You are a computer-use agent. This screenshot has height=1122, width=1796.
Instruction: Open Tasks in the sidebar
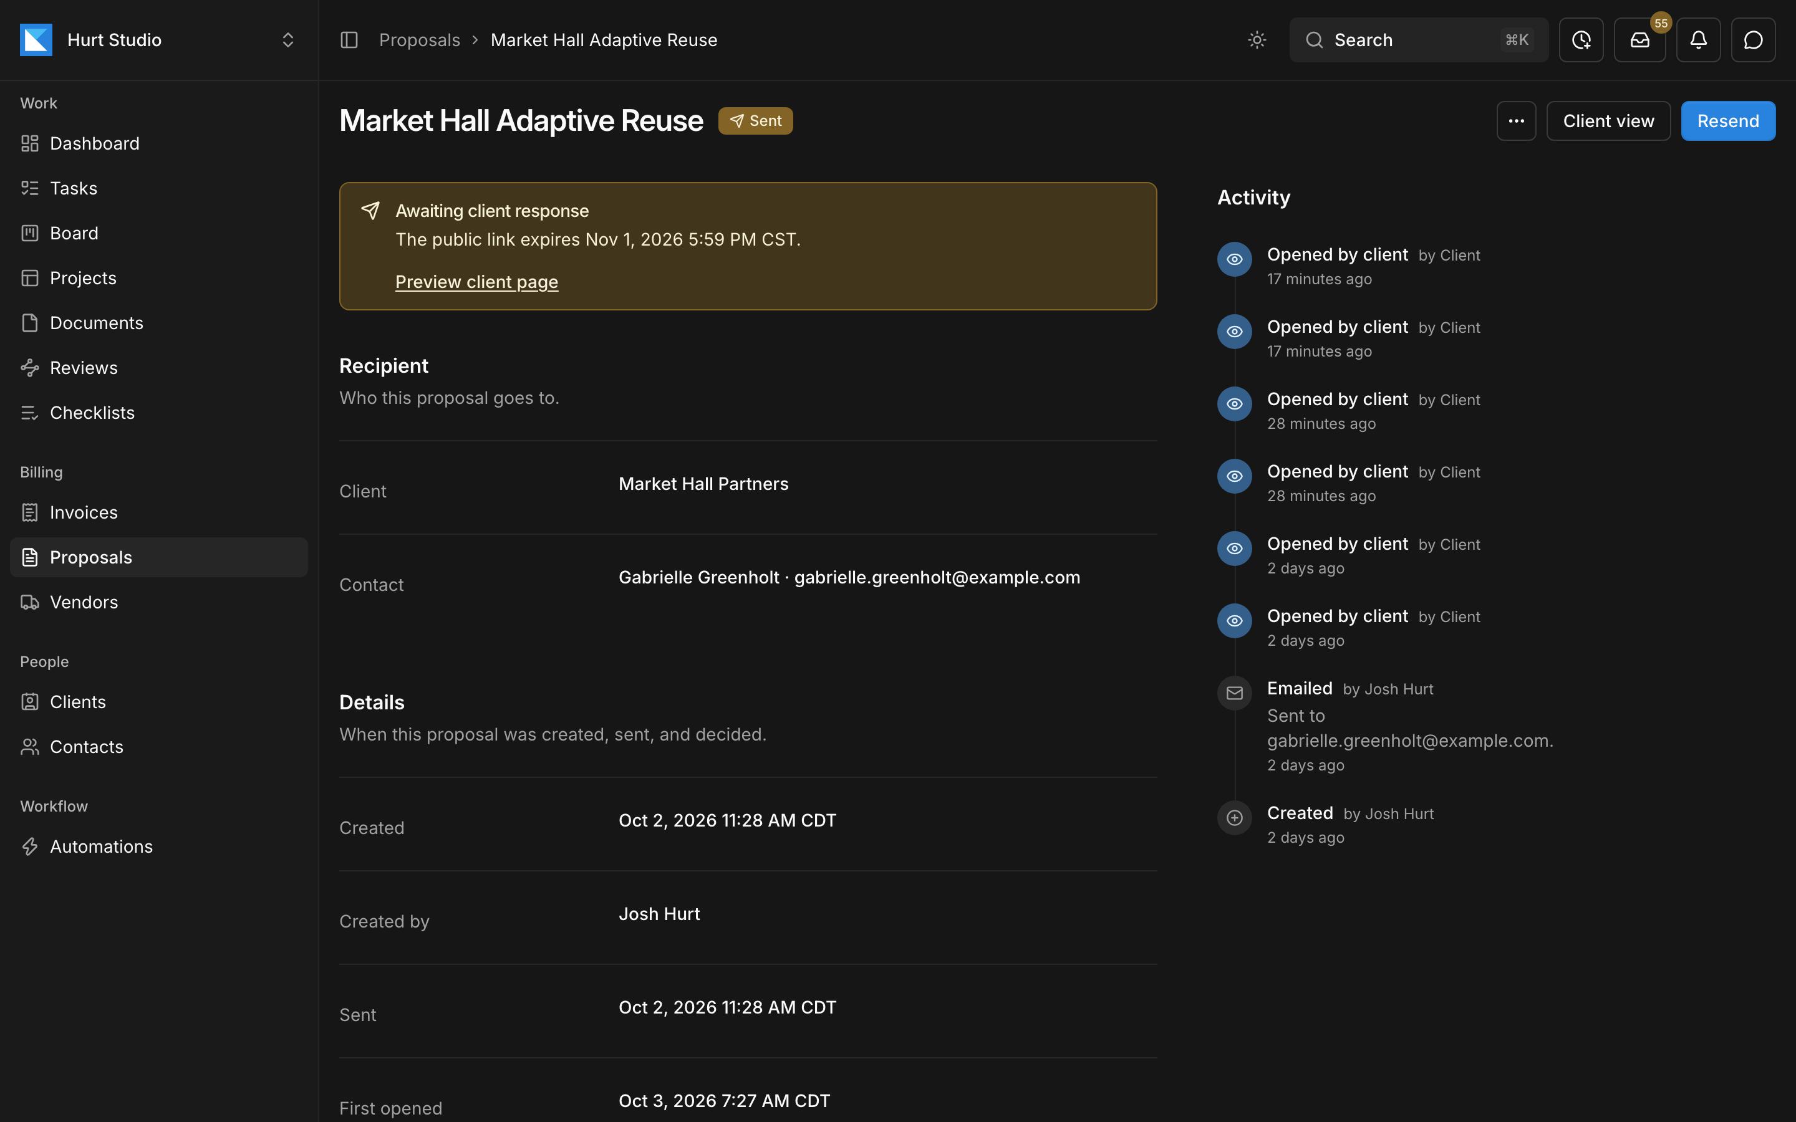pos(159,188)
